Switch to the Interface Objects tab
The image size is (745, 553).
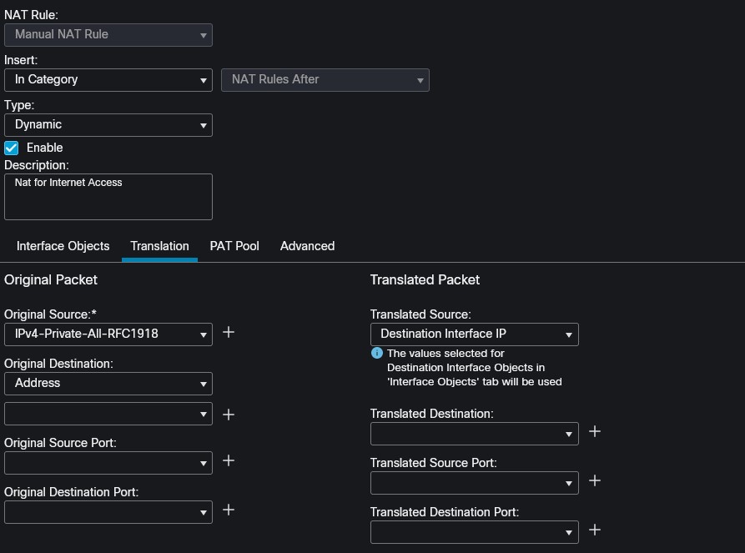coord(63,246)
